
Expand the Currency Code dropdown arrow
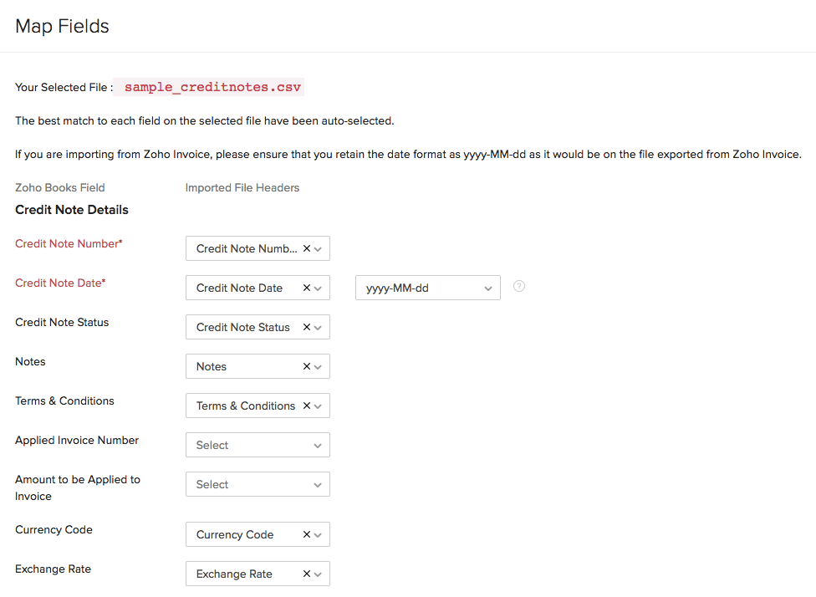tap(318, 535)
